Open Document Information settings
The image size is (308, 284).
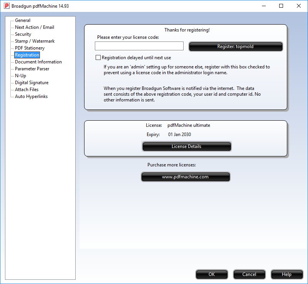tap(38, 62)
